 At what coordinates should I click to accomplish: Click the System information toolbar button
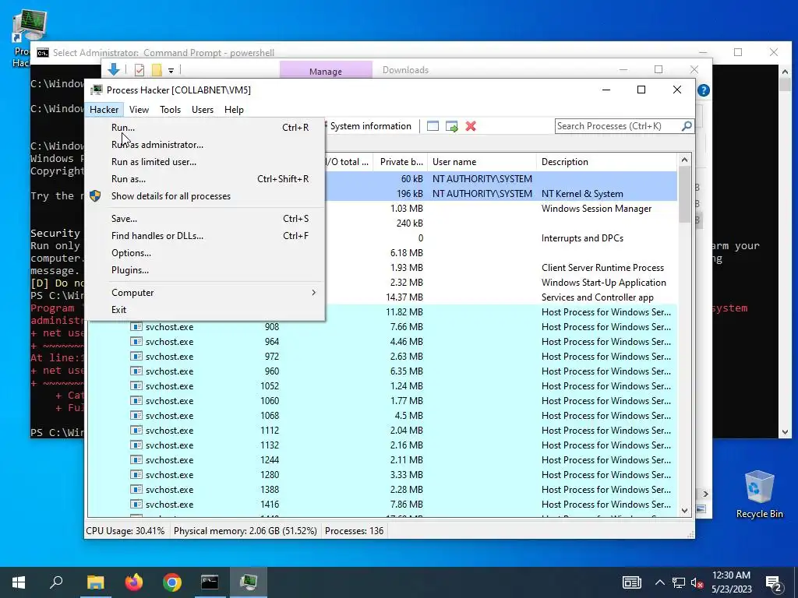tap(369, 126)
